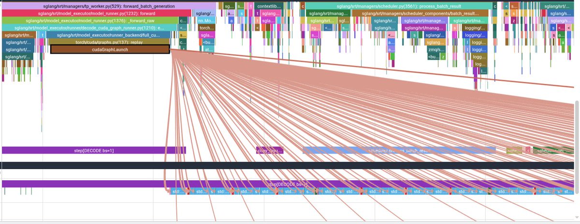The image size is (580, 224).
Task: Select the long step[DECODE bs=1] slice in the lower track
Action: tap(288, 184)
